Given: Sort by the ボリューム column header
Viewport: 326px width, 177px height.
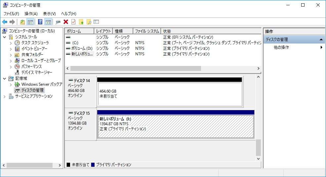Looking at the screenshot, I should [79, 31].
